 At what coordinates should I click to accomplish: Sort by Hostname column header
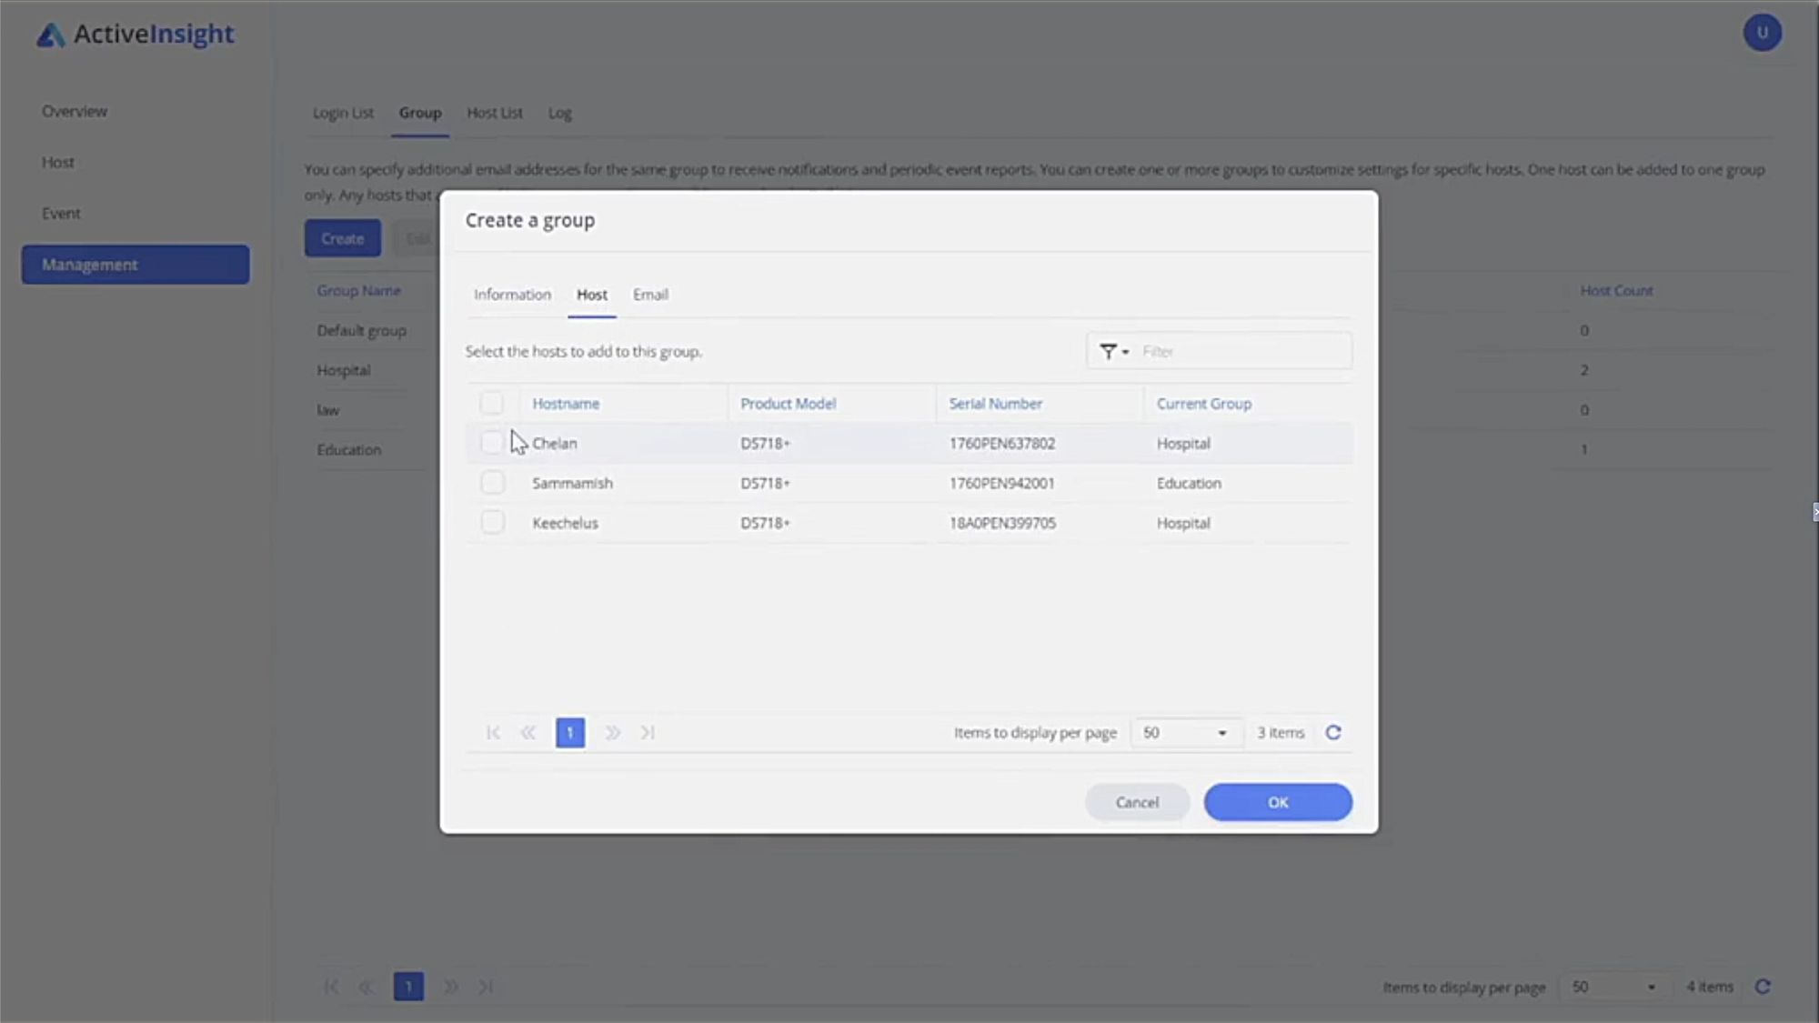[x=566, y=403]
